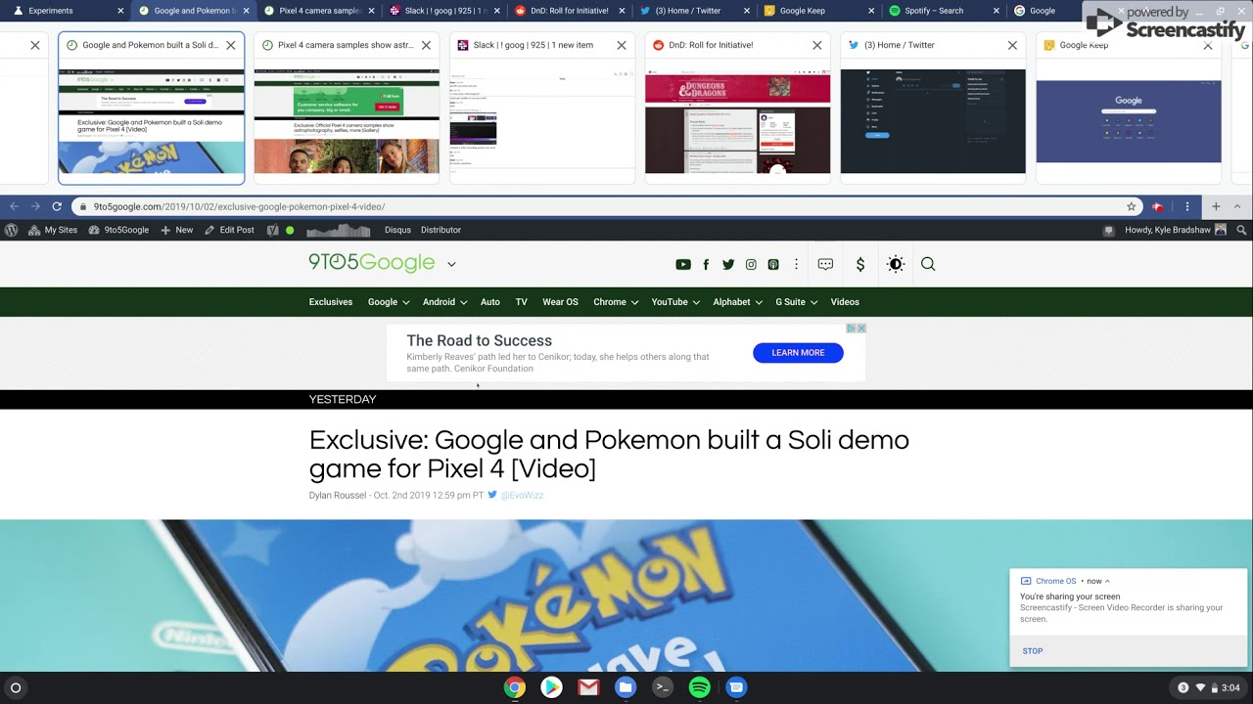Launch Chrome from the shelf
The image size is (1253, 704).
[515, 687]
